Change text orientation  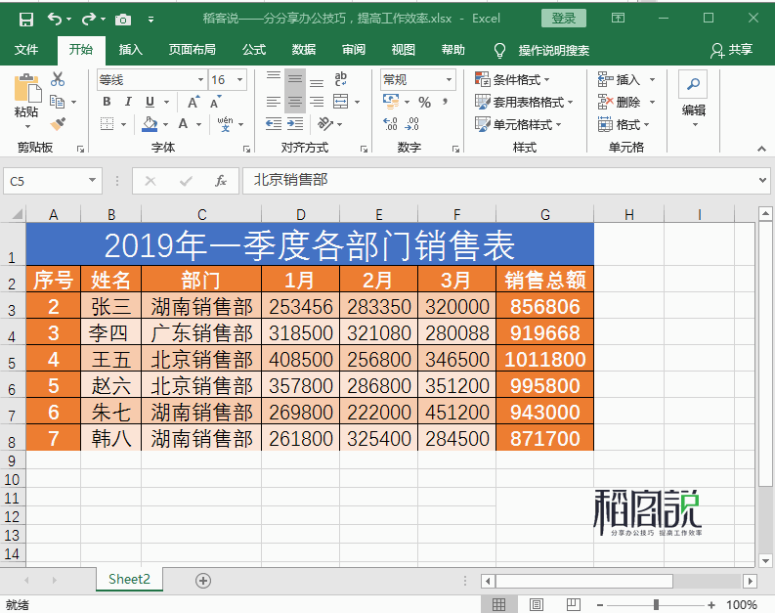tap(325, 123)
